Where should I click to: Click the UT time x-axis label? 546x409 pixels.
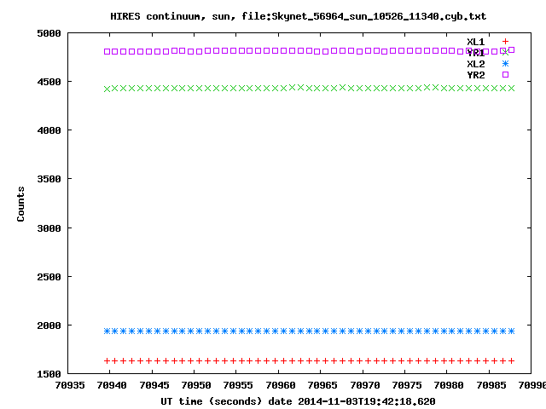click(x=298, y=400)
